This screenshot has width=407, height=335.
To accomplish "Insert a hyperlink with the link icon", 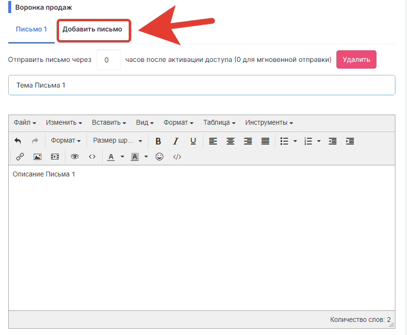I will (20, 157).
